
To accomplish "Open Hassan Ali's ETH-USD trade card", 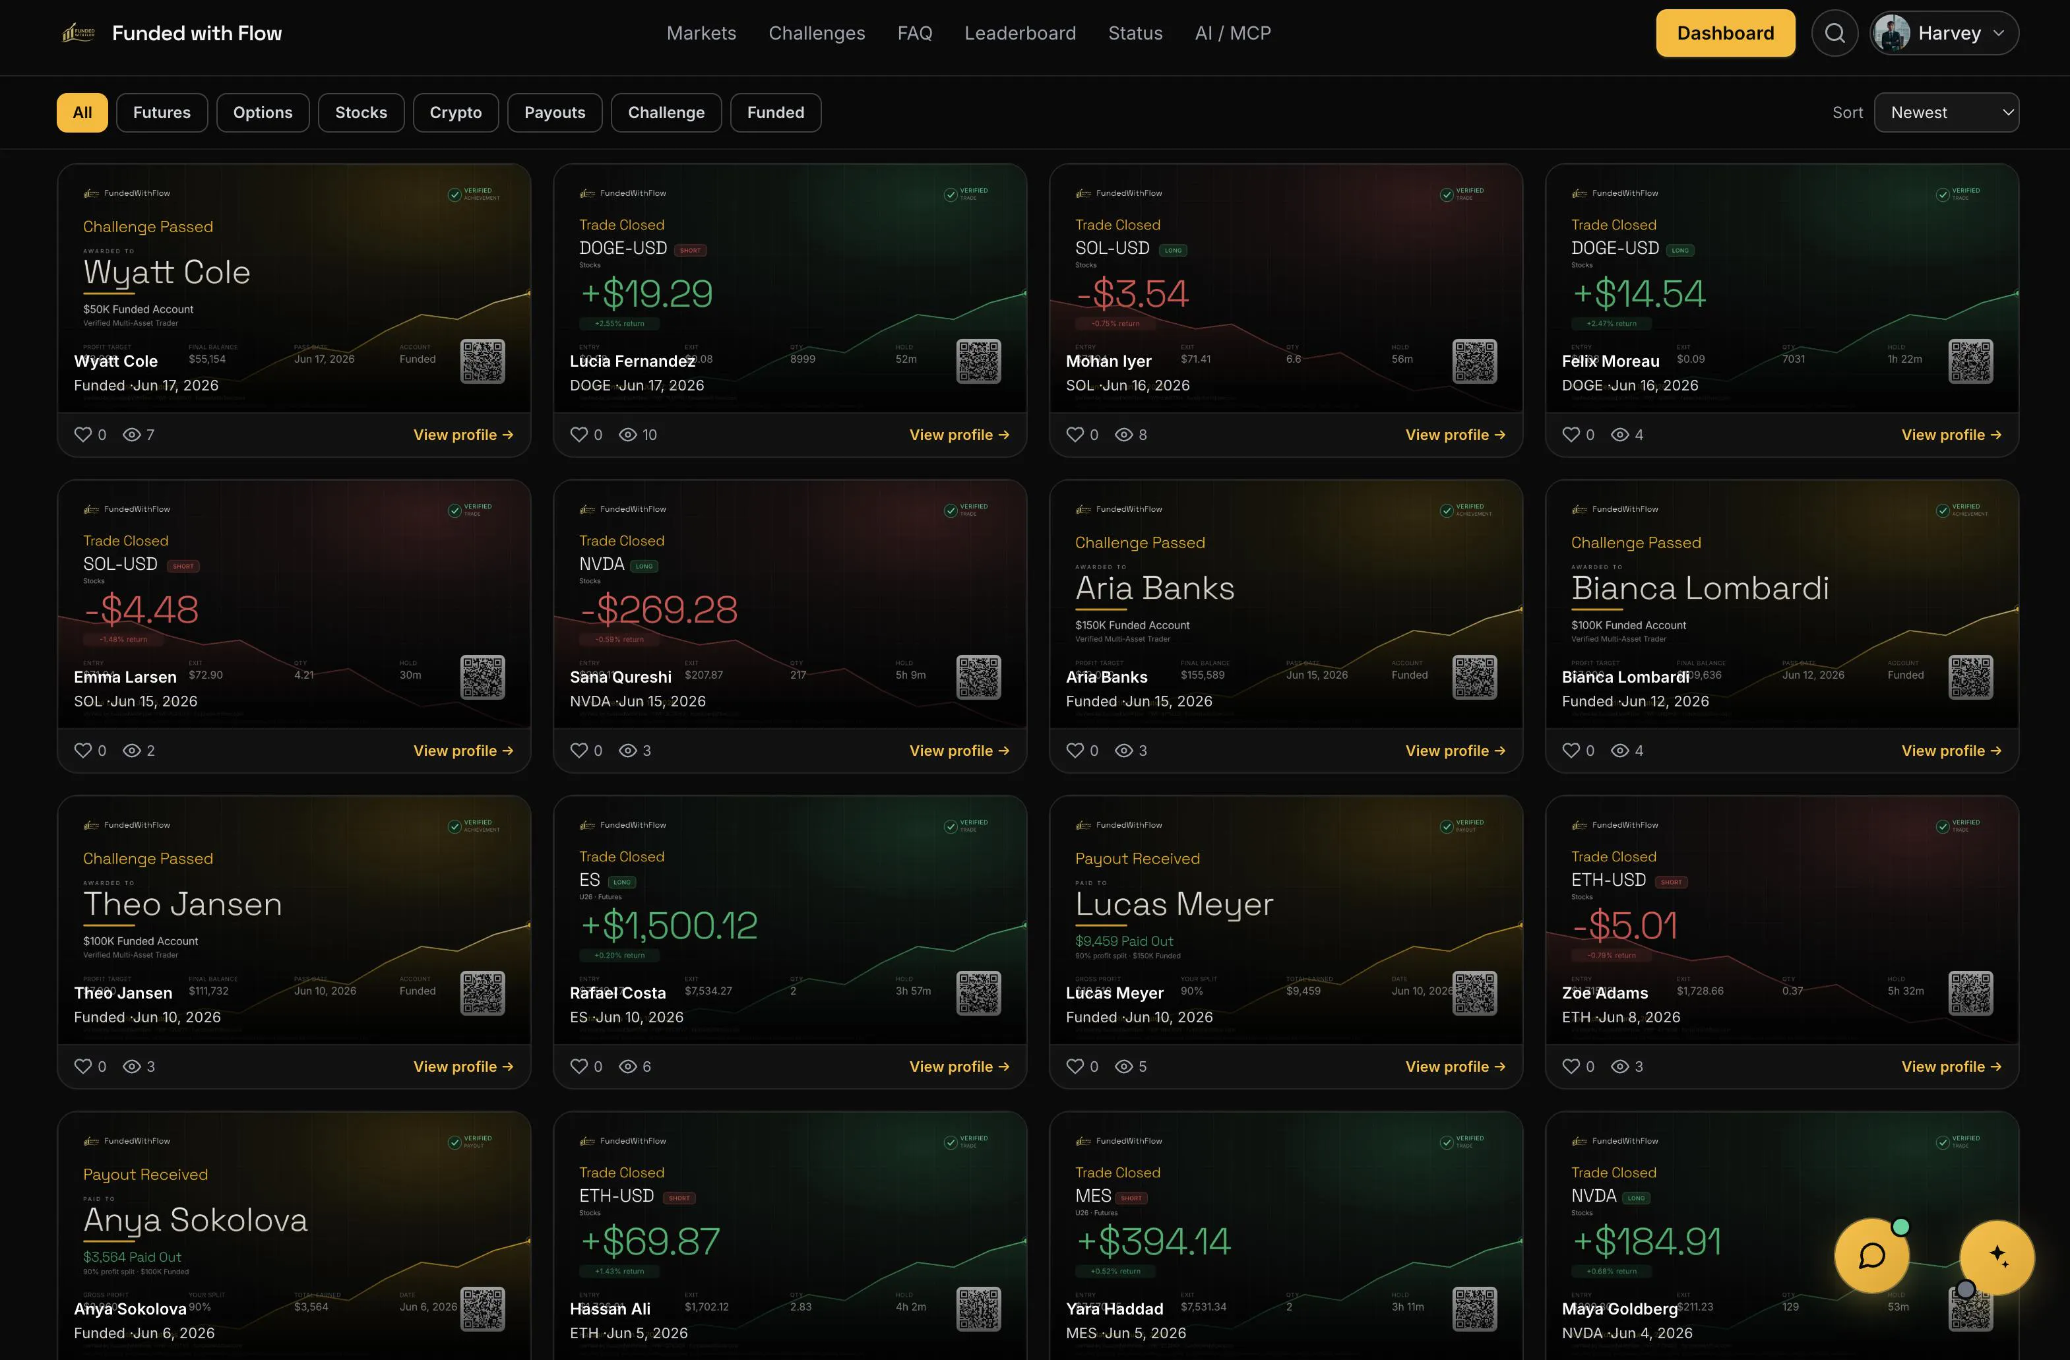I will tap(790, 1235).
